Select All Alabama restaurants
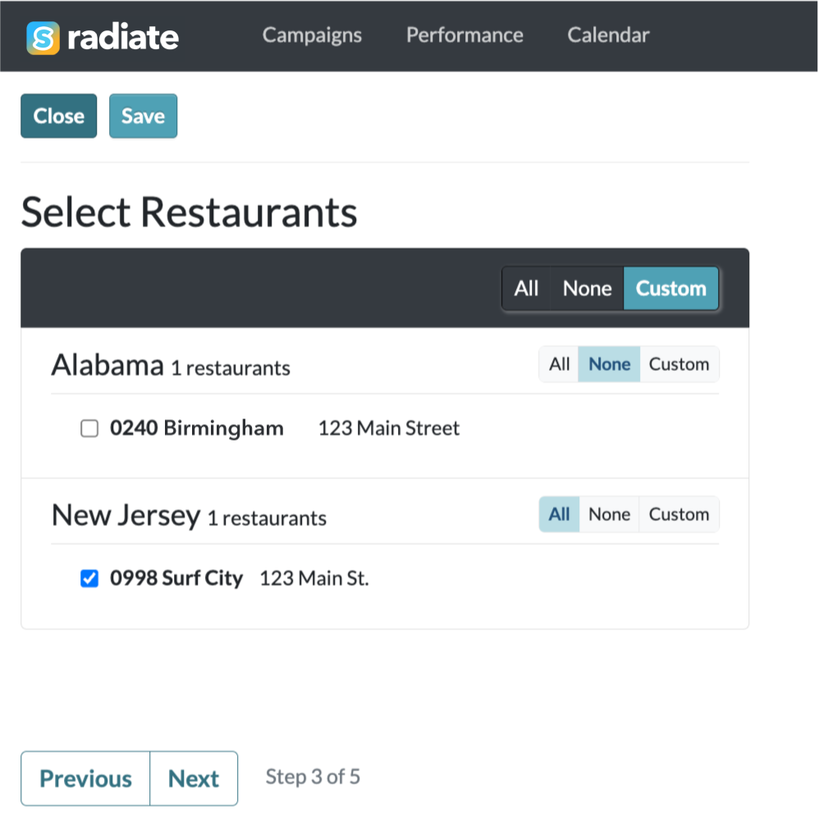The height and width of the screenshot is (832, 819). (559, 364)
